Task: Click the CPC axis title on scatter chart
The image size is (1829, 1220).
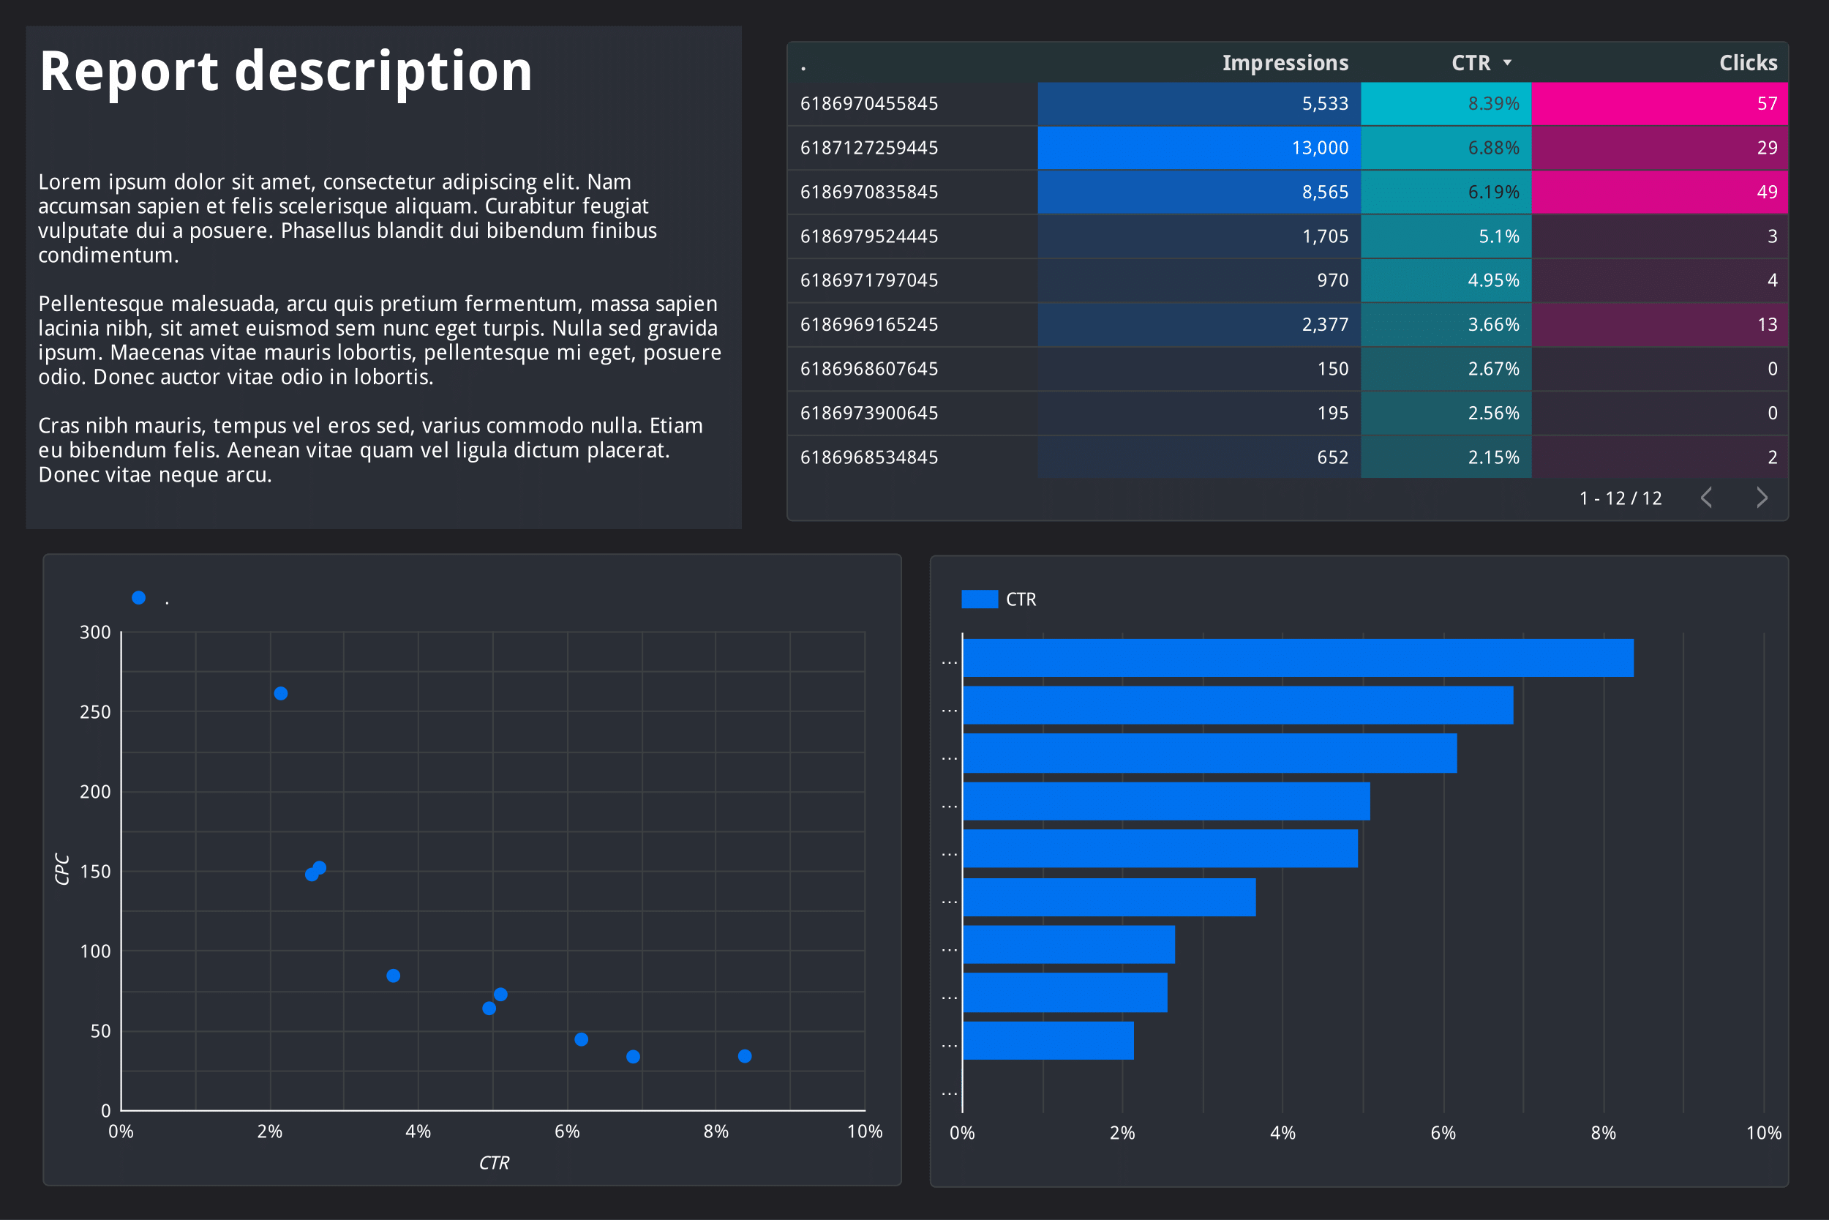Action: tap(62, 869)
